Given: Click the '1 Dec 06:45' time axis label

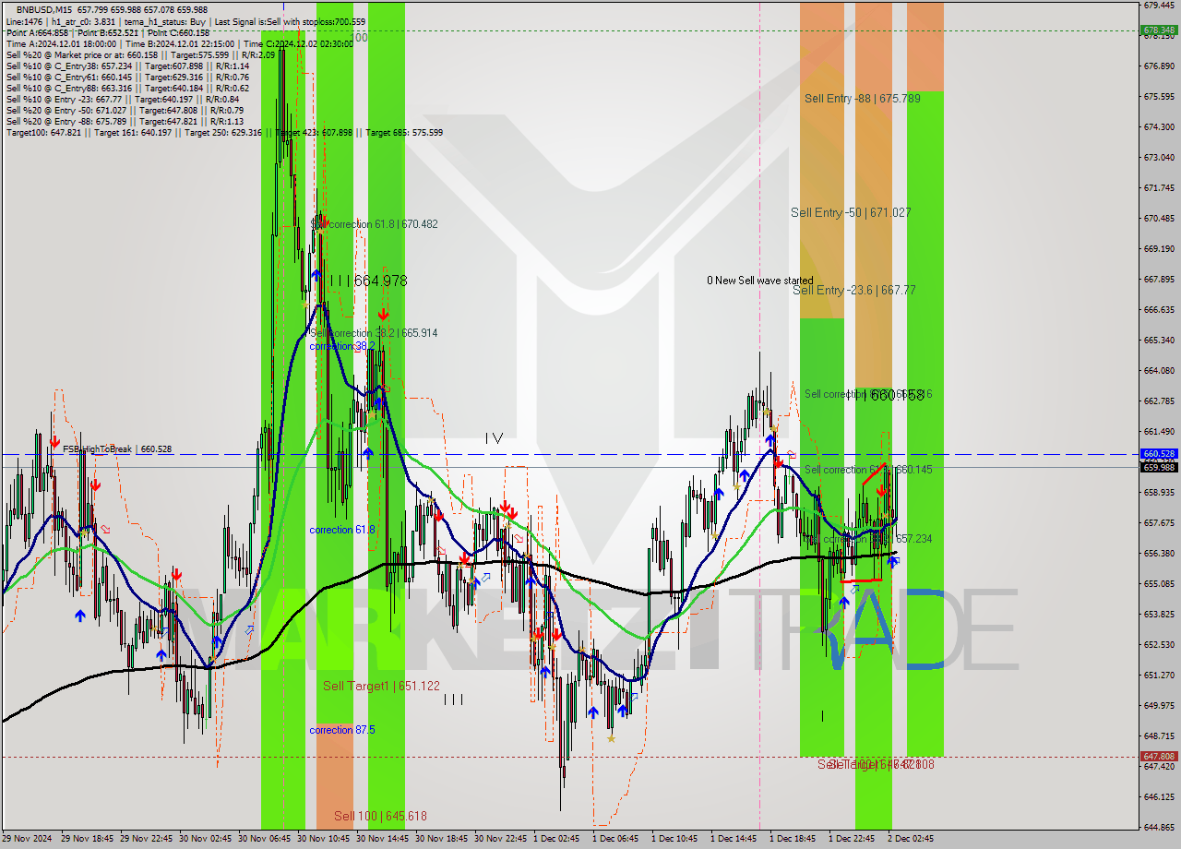Looking at the screenshot, I should click(x=615, y=839).
